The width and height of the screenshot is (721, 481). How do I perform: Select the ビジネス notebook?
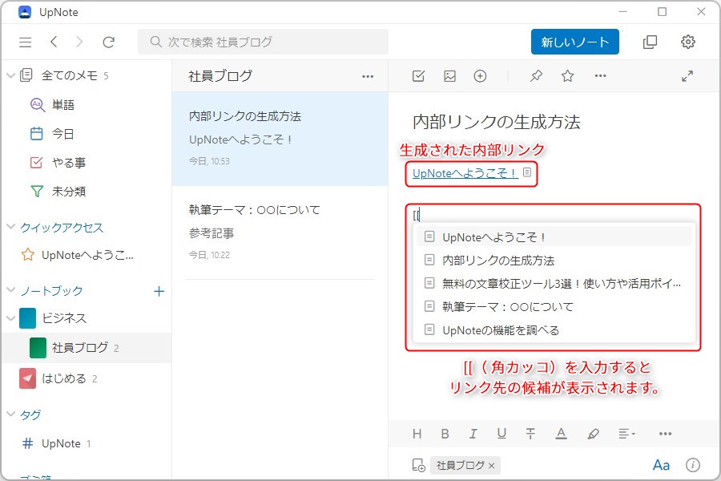coord(63,318)
